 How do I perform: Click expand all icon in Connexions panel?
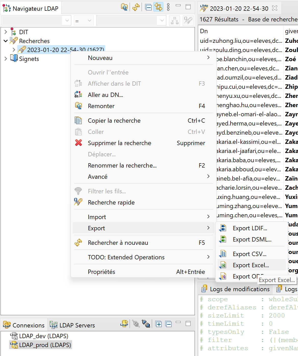(158, 324)
